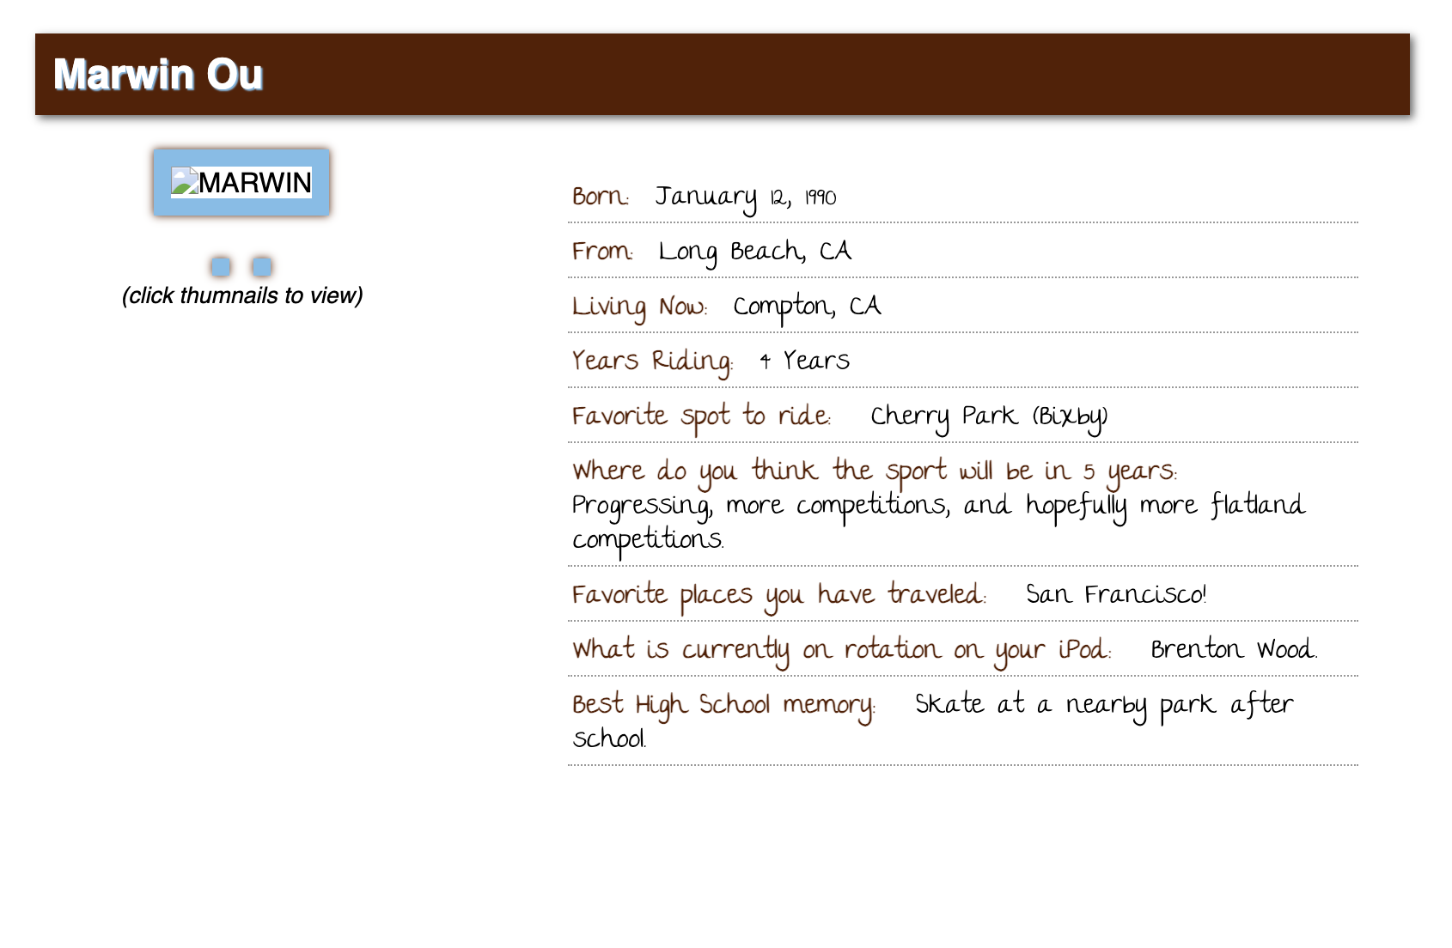The width and height of the screenshot is (1452, 948).
Task: Click the sport in 5 years question
Action: pyautogui.click(x=875, y=471)
